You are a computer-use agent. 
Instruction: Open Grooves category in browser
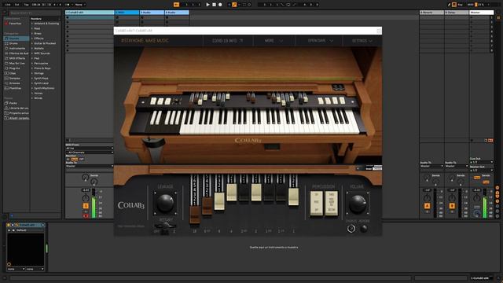point(16,83)
